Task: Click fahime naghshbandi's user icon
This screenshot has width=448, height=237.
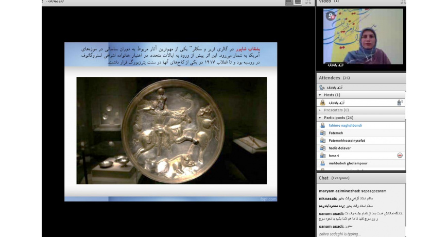Action: [x=322, y=125]
